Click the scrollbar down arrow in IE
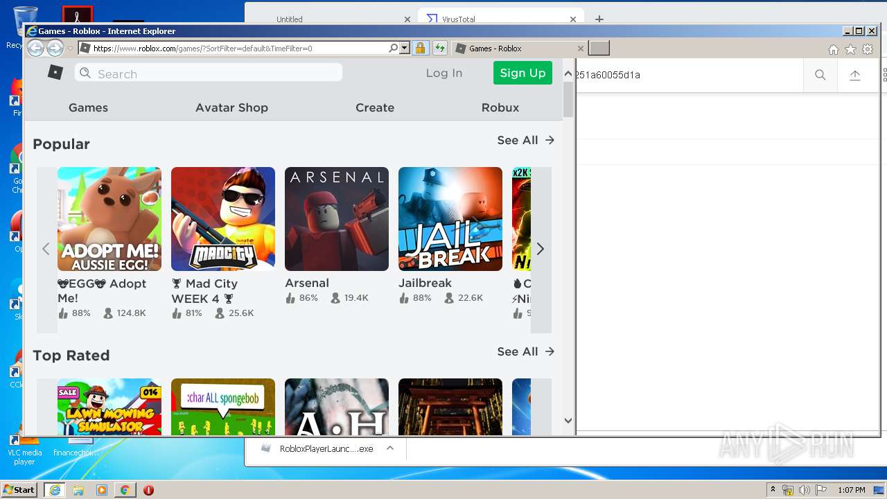This screenshot has width=887, height=499. click(x=568, y=420)
